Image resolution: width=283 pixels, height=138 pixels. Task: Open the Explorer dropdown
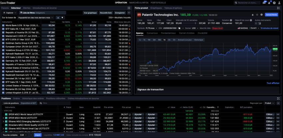[10, 13]
